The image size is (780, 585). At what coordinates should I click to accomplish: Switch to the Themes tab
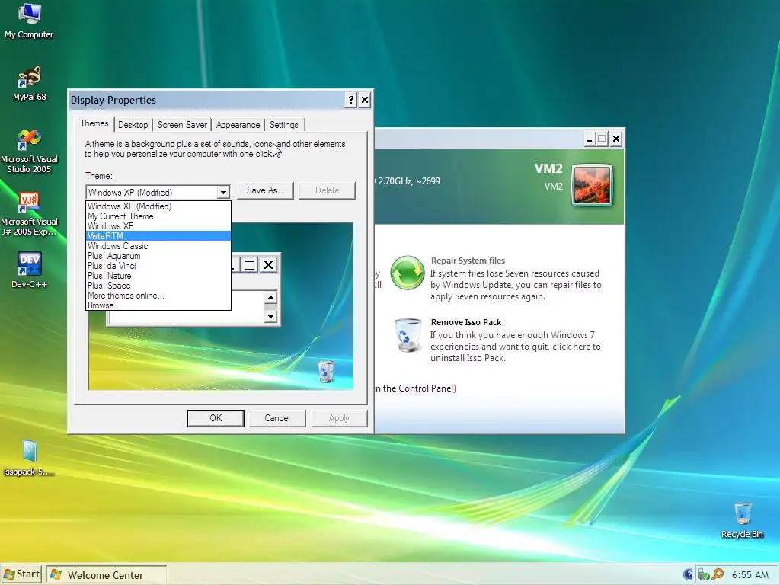tap(94, 124)
